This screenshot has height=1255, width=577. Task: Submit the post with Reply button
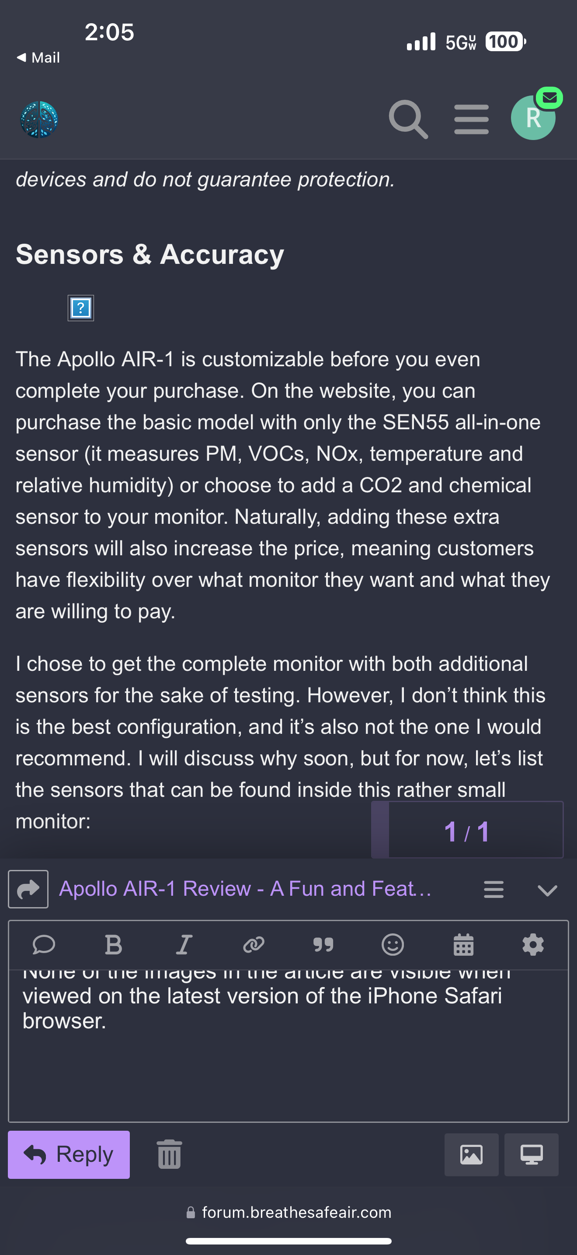tap(69, 1155)
